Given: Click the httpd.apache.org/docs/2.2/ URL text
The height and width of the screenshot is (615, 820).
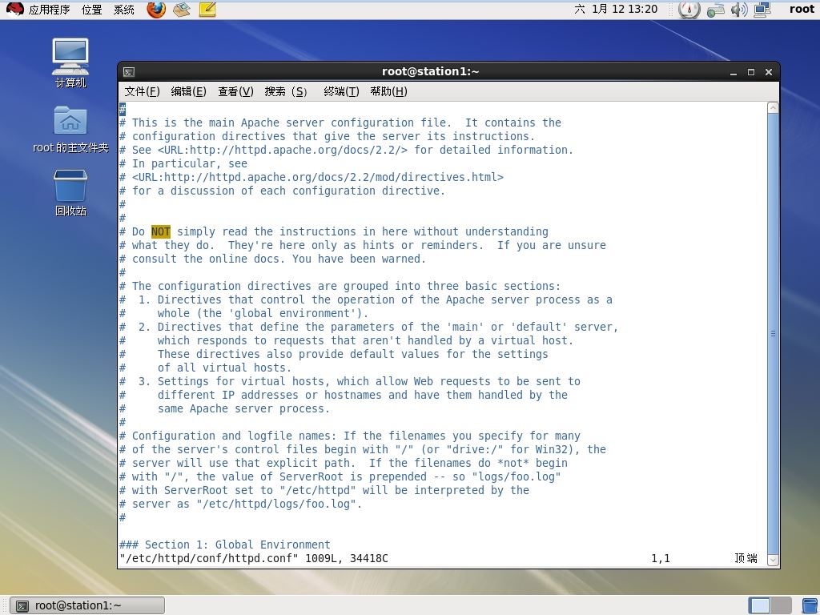Looking at the screenshot, I should pos(283,150).
